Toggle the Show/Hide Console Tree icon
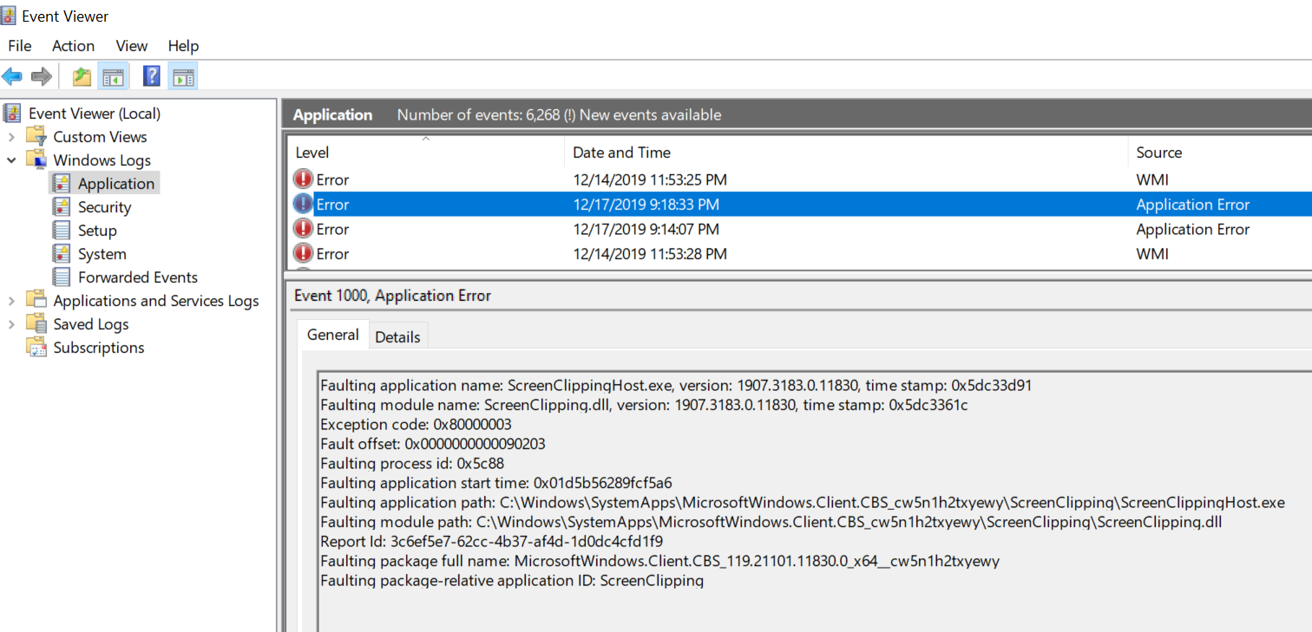Screen dimensions: 1312x632 coord(114,76)
